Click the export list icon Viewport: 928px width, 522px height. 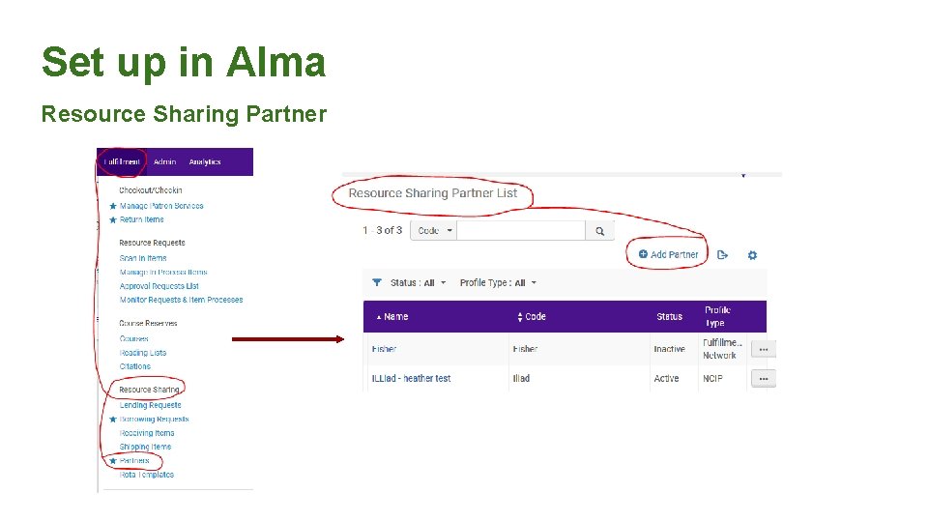(722, 255)
